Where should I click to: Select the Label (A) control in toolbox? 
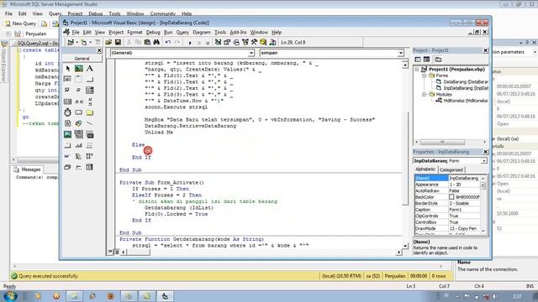pyautogui.click(x=90, y=69)
